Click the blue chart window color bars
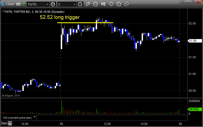 coord(3,4)
